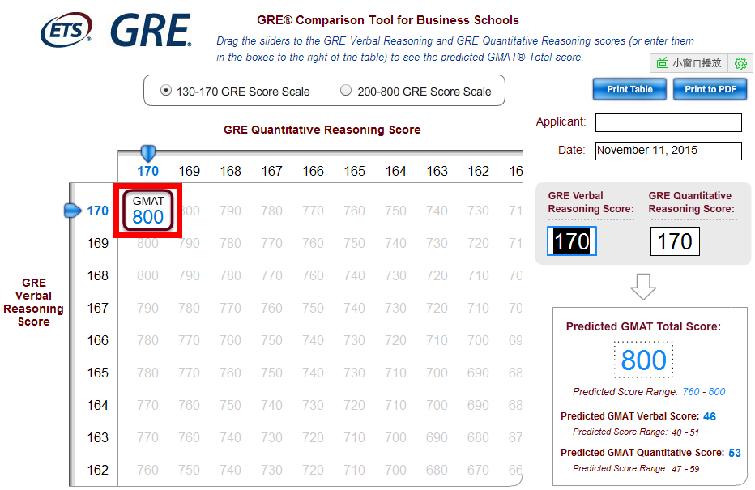Click the GRE Verbal Reasoning Score box
Screen dimensions: 755x490
[572, 241]
